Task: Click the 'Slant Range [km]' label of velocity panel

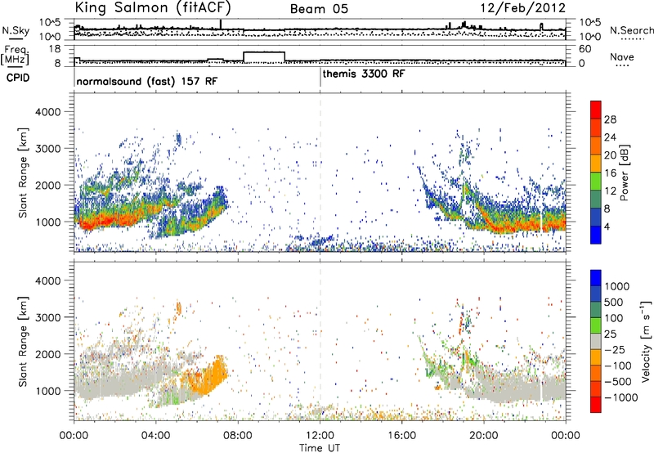Action: click(x=23, y=341)
